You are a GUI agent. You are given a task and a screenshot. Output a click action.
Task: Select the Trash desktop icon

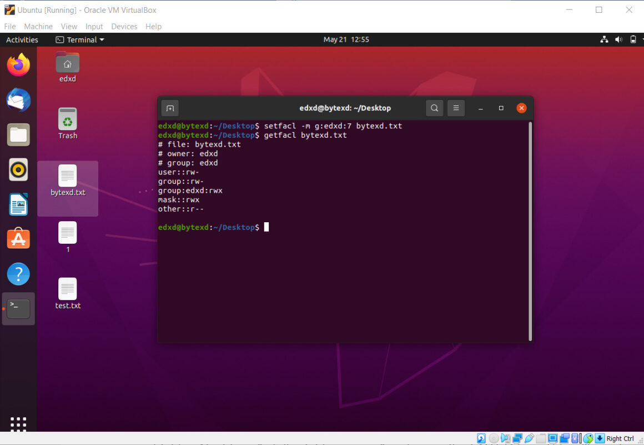[x=68, y=123]
